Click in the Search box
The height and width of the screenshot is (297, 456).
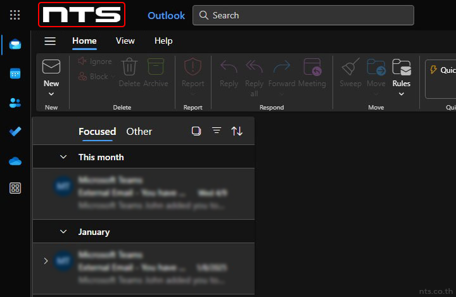point(303,15)
